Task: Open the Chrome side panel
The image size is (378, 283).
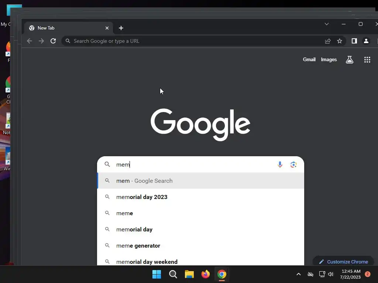Action: click(x=354, y=41)
